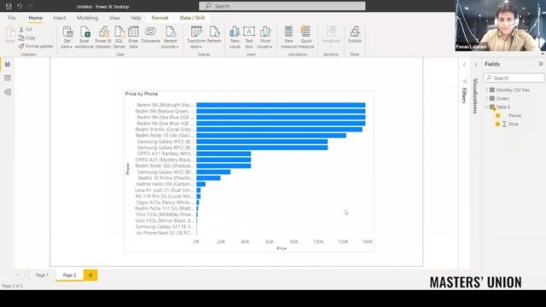Expand the Orders table

487,99
